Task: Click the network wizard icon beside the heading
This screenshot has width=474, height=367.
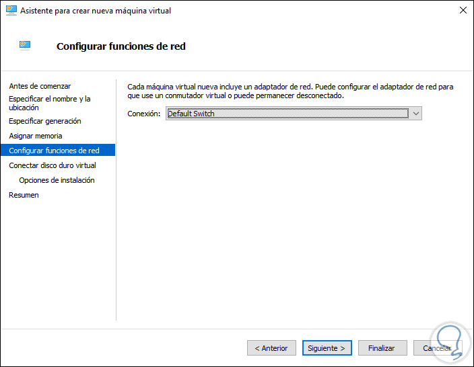Action: [x=25, y=46]
